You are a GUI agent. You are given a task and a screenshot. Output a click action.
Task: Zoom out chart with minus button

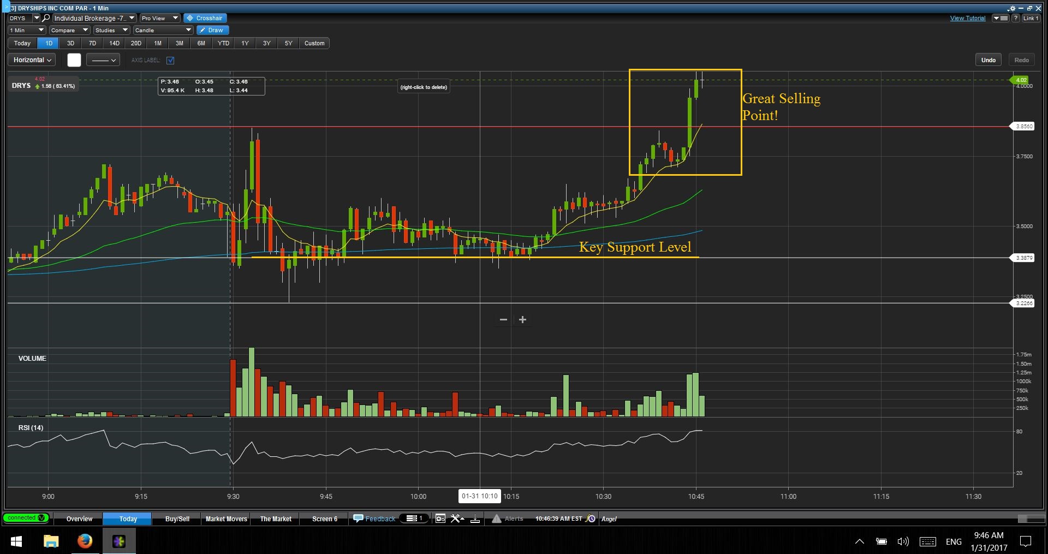[x=503, y=320]
